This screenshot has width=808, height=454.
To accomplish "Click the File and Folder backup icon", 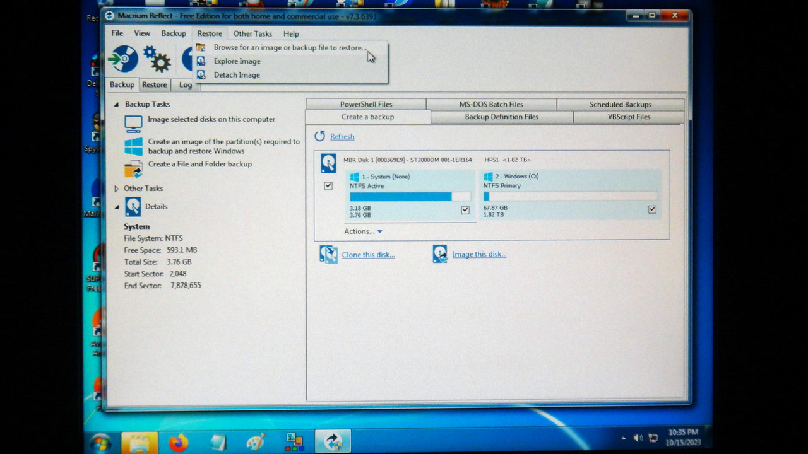I will click(133, 169).
